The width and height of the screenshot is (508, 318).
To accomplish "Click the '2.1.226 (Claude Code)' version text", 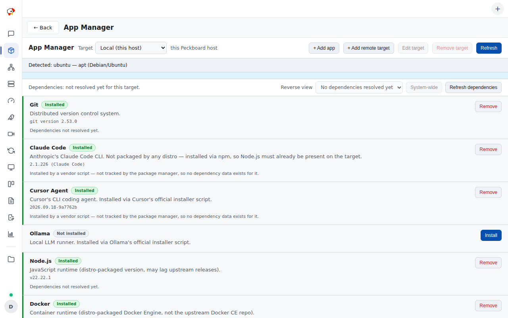I will click(x=57, y=164).
